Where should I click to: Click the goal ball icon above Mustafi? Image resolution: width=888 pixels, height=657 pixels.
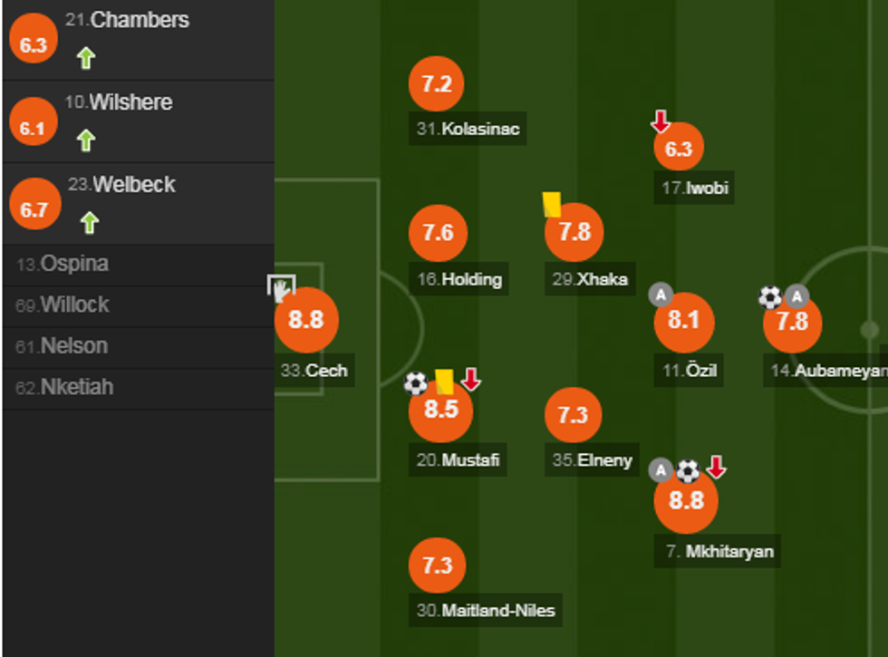coord(416,383)
